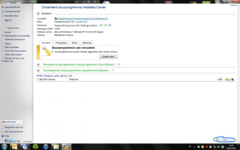
Task: Switch to the Backup tab
Action: (x=87, y=43)
